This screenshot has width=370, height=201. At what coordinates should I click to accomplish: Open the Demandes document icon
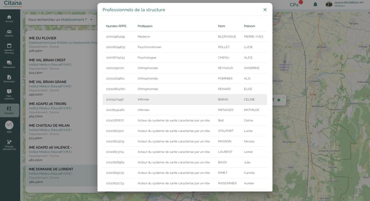tap(9, 77)
